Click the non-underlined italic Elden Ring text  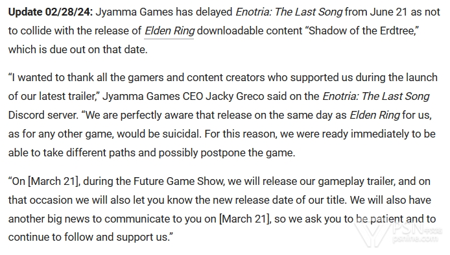[375, 115]
